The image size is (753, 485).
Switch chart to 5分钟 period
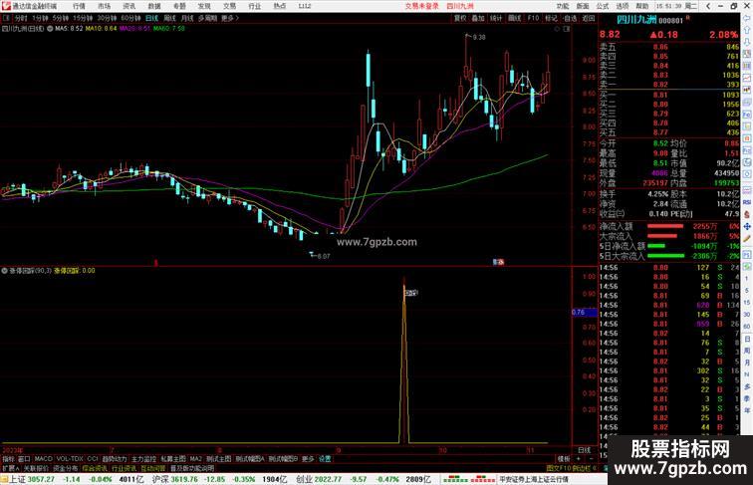(x=61, y=18)
